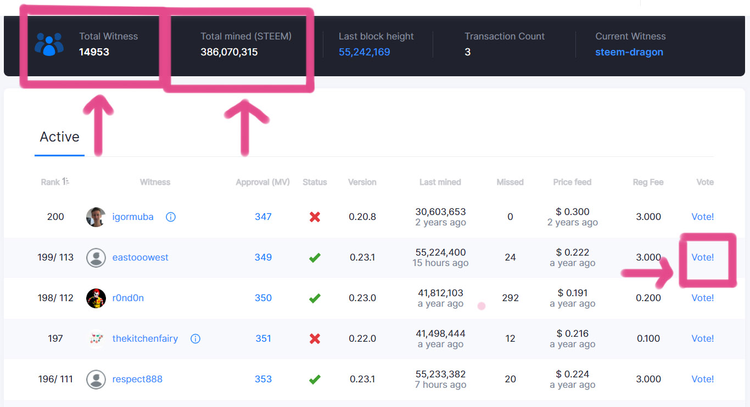Click the Witness column header
The image size is (750, 407).
click(155, 182)
